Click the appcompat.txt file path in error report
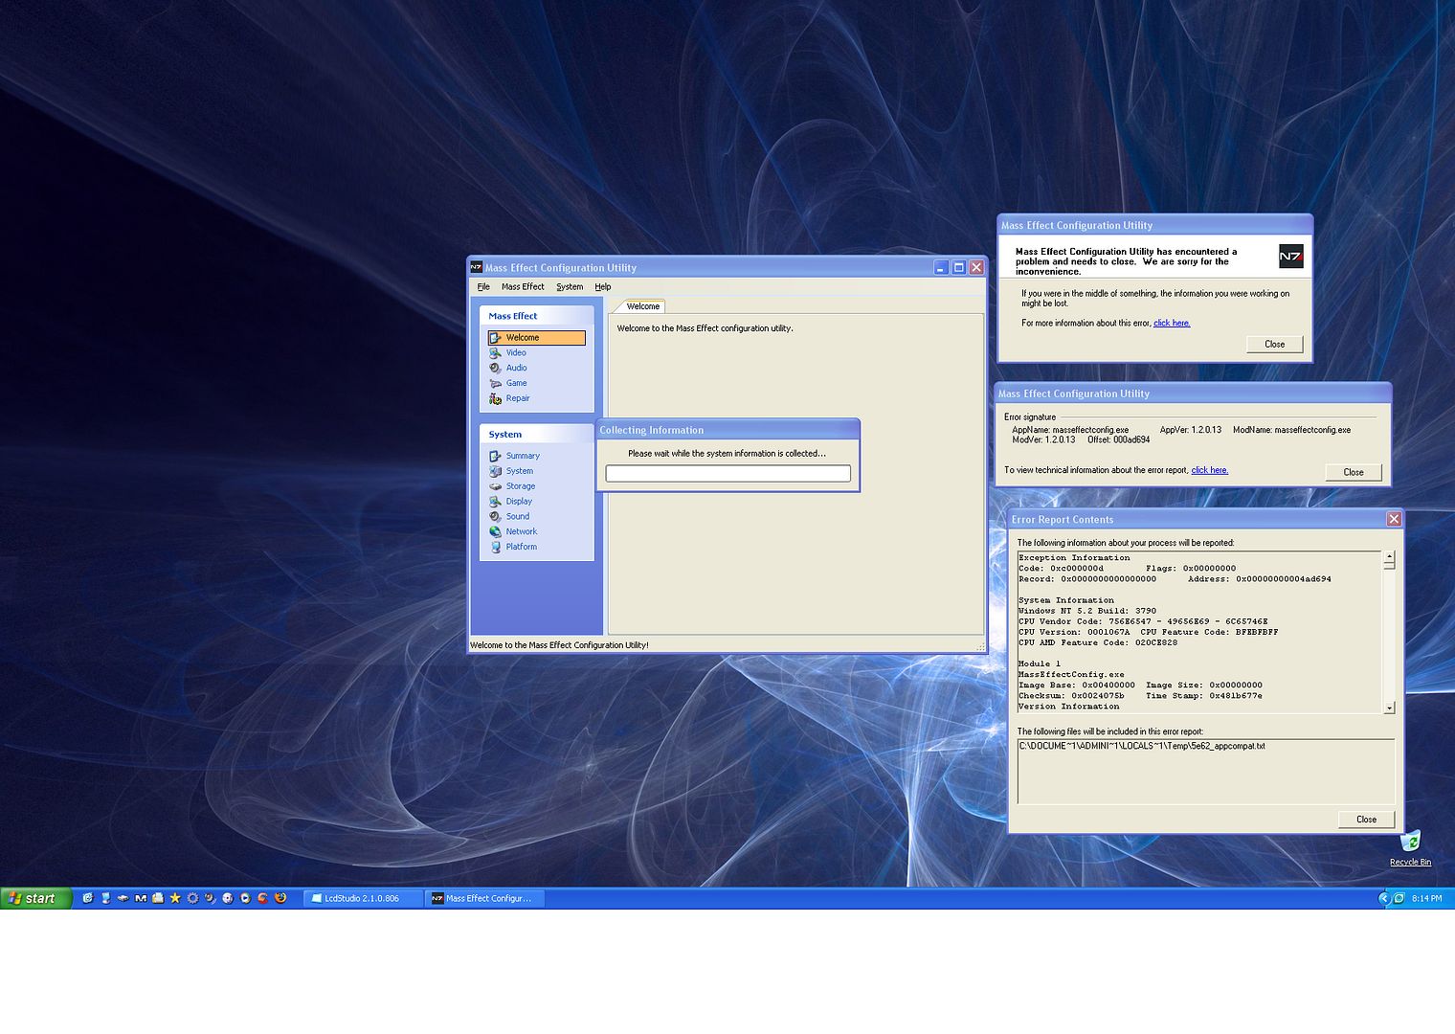Image resolution: width=1455 pixels, height=1034 pixels. [x=1142, y=746]
